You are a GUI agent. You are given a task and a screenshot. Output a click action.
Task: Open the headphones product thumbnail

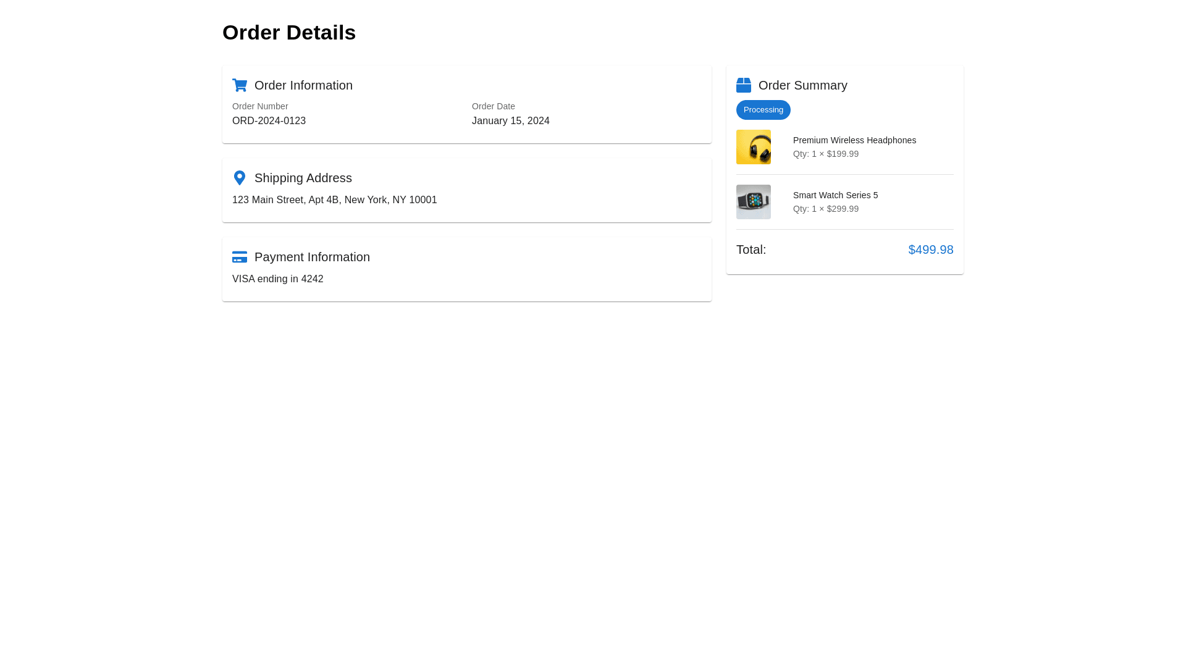tap(753, 147)
